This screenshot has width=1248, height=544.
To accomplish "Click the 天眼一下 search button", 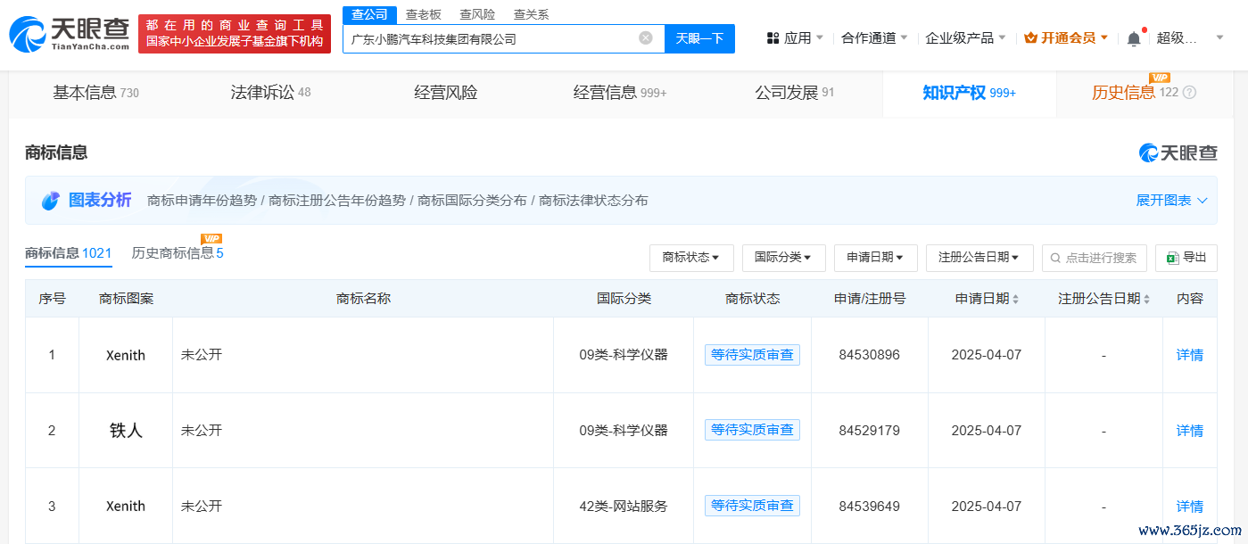I will click(x=699, y=38).
